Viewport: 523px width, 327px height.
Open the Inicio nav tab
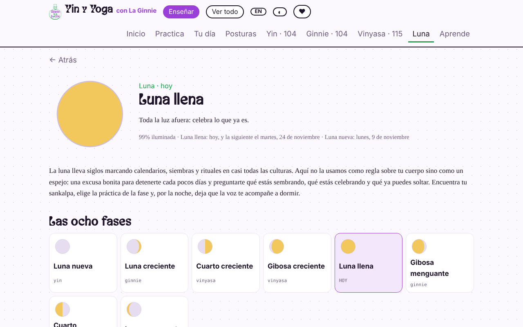136,34
